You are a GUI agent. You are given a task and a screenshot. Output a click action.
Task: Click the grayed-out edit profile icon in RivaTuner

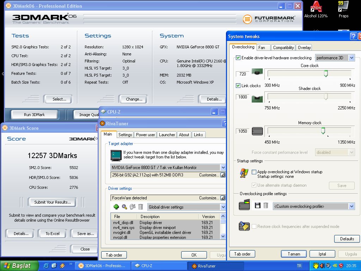click(133, 207)
